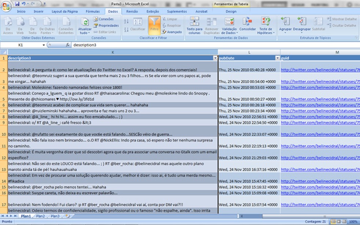Open the filter dropdown on pubDate column
The width and height of the screenshot is (360, 225).
277,58
